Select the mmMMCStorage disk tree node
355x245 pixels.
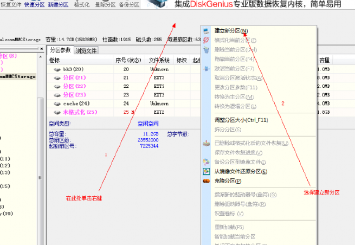point(18,76)
